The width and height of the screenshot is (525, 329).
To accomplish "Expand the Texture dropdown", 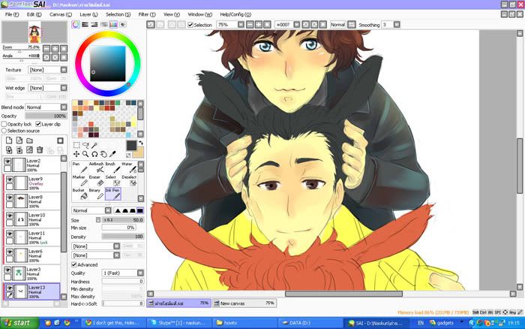I will click(45, 70).
